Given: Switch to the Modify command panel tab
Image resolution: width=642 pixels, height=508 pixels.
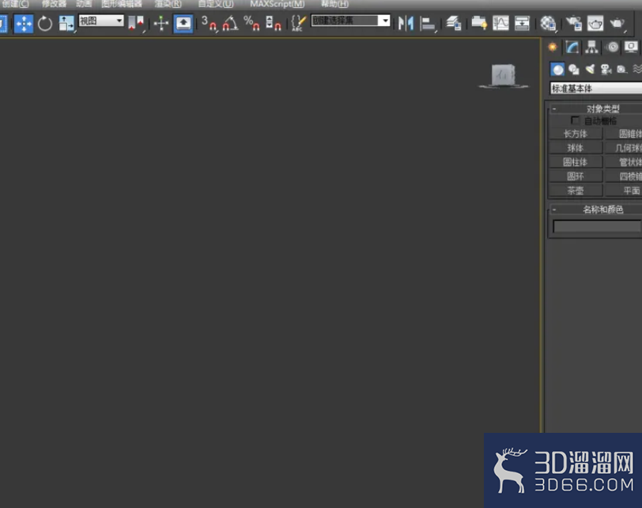Looking at the screenshot, I should (x=572, y=47).
